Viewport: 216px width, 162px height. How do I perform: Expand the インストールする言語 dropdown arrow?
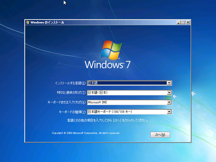(x=169, y=83)
